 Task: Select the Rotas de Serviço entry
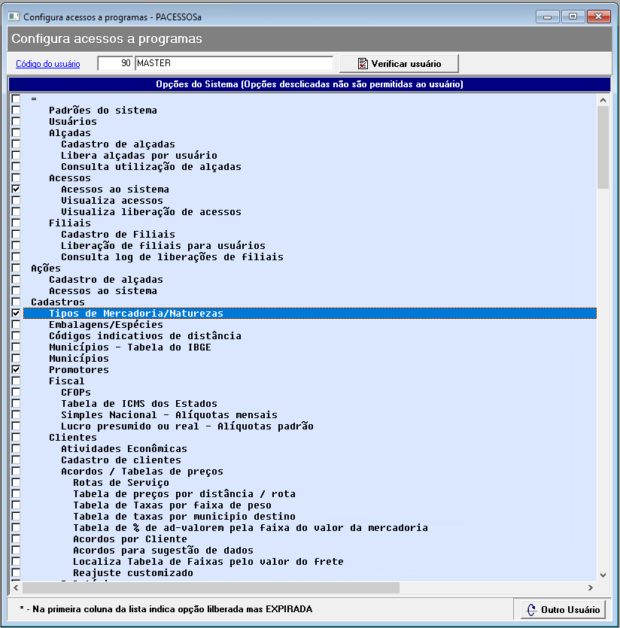click(x=120, y=483)
